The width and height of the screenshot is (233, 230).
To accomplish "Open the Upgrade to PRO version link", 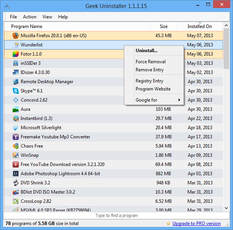I will pos(197,223).
